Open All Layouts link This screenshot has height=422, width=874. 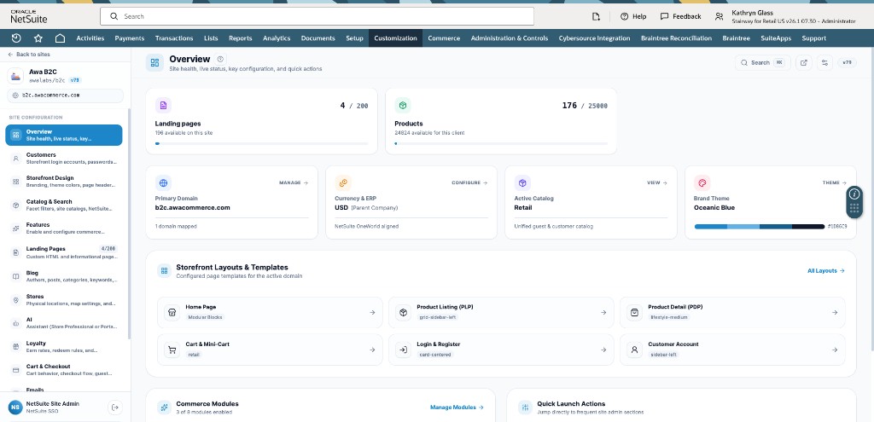[x=826, y=270]
